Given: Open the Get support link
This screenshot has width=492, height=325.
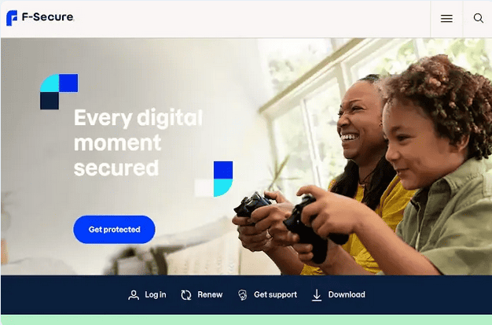Looking at the screenshot, I should click(x=275, y=294).
